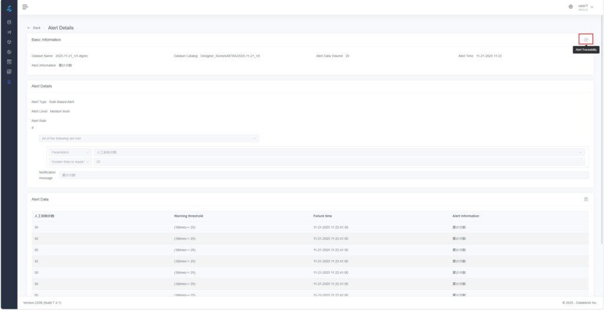
Task: Open the shuffle-arrows icon in the sidebar
Action: point(9,32)
